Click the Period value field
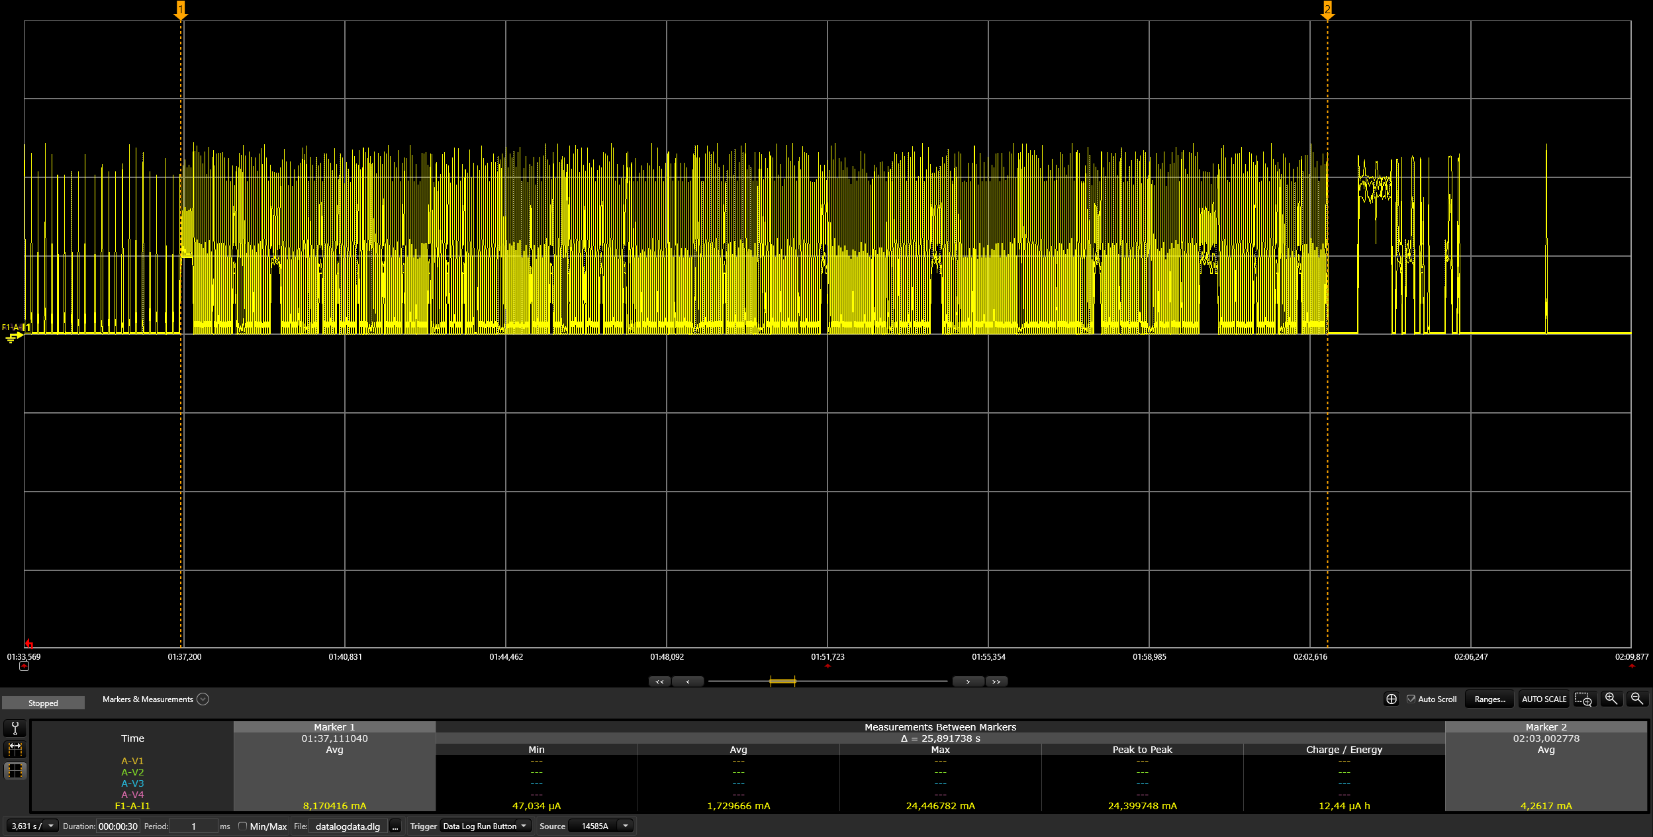 (193, 826)
